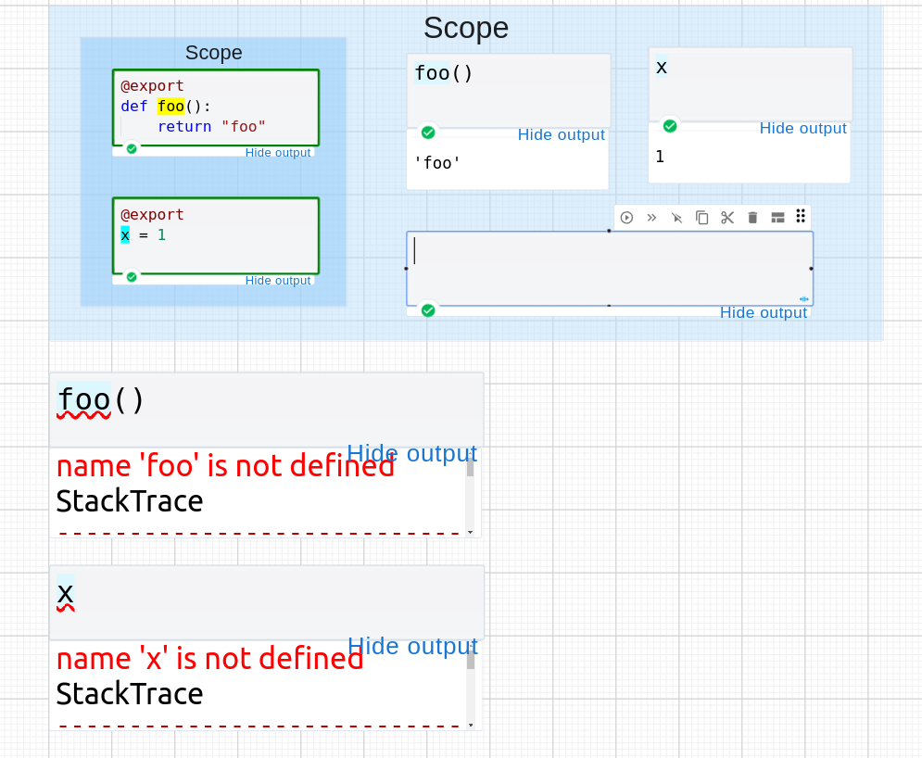Click error text name 'foo' is not defined
This screenshot has width=922, height=758.
[225, 466]
